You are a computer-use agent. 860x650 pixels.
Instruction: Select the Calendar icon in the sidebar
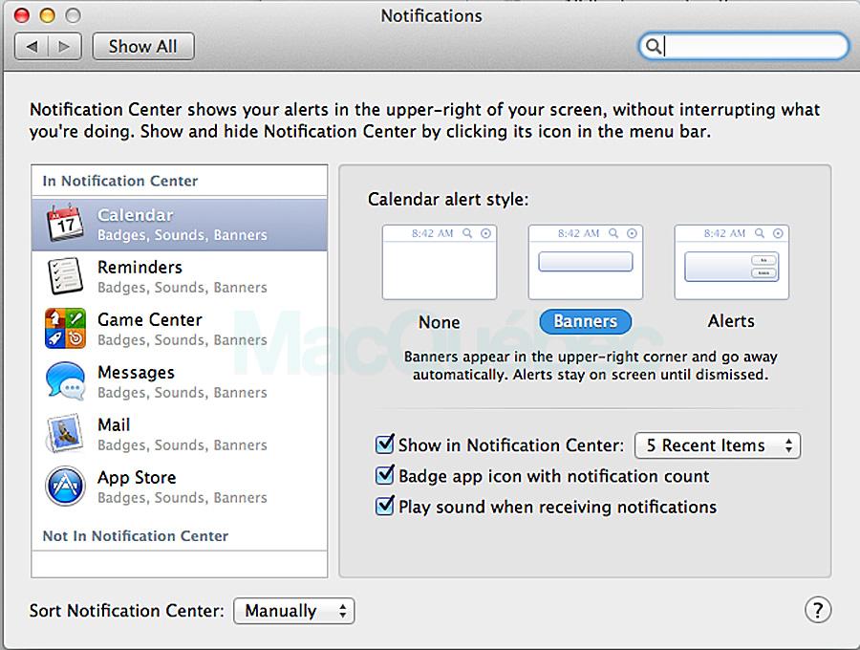pos(64,223)
